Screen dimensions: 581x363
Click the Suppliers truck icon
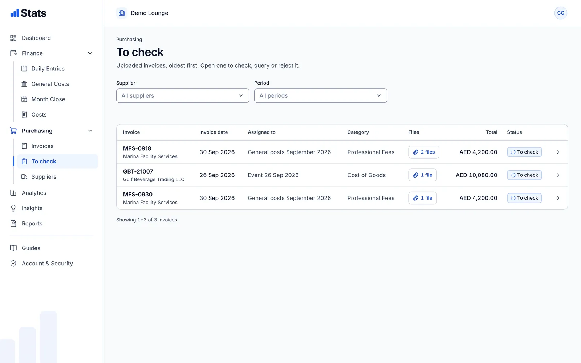(24, 177)
